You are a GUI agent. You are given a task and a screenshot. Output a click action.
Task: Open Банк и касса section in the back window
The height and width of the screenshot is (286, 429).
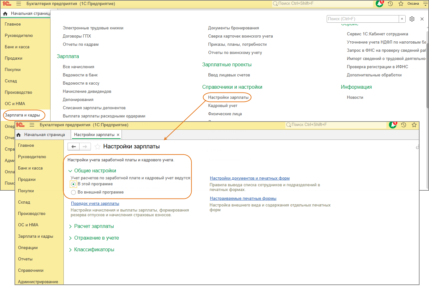pos(17,47)
